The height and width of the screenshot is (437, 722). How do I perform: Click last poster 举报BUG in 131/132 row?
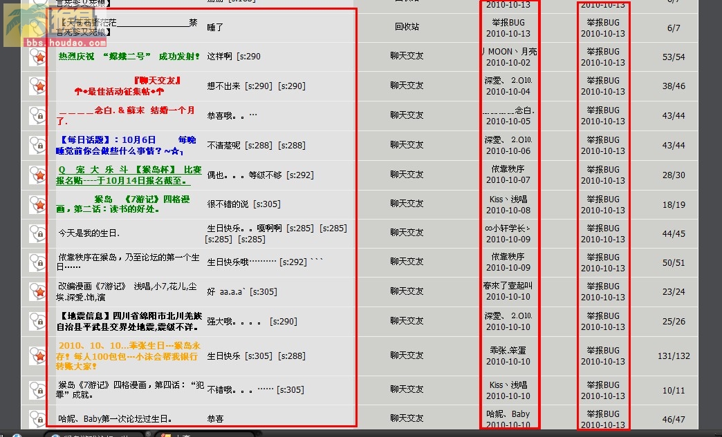pyautogui.click(x=603, y=350)
